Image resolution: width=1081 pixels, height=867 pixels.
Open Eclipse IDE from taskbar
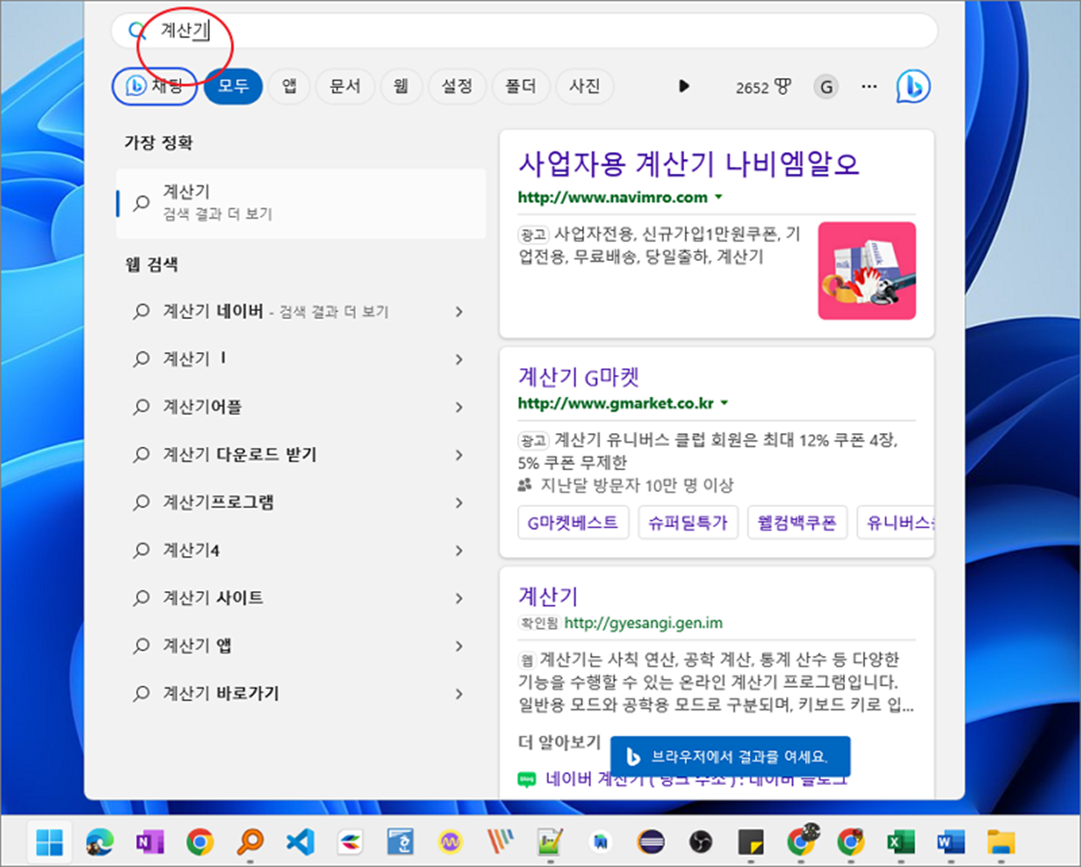pyautogui.click(x=650, y=841)
